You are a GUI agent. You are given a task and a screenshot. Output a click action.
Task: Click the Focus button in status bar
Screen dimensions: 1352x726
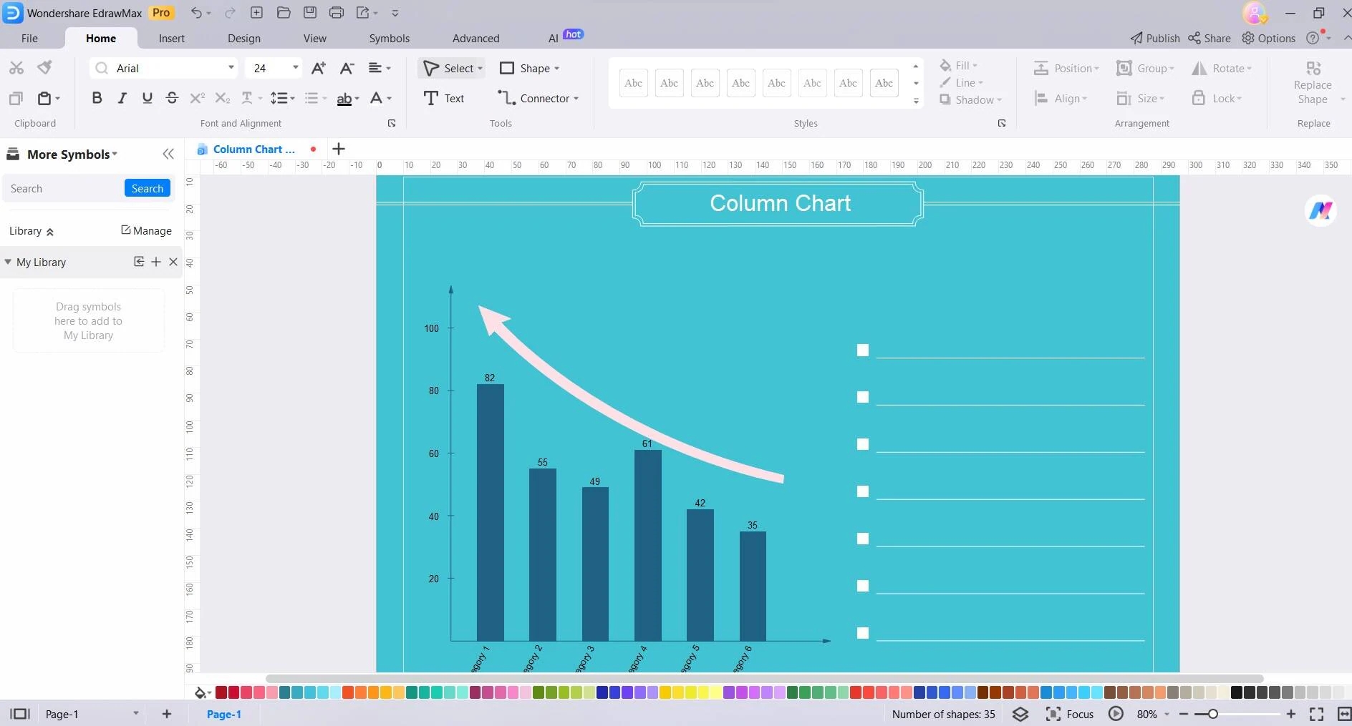point(1070,713)
